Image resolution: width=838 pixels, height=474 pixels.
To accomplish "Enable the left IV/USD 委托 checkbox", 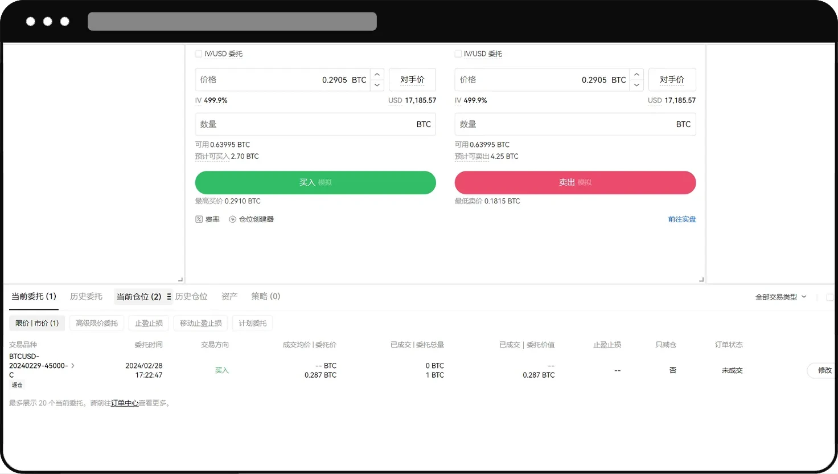I will [x=199, y=54].
